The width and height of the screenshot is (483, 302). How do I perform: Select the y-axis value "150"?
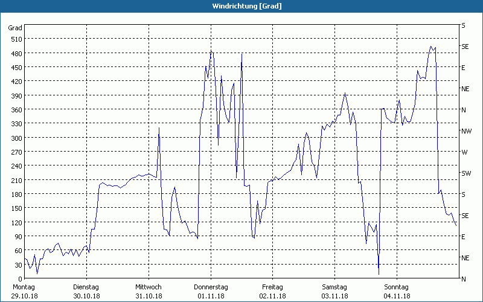pyautogui.click(x=17, y=208)
